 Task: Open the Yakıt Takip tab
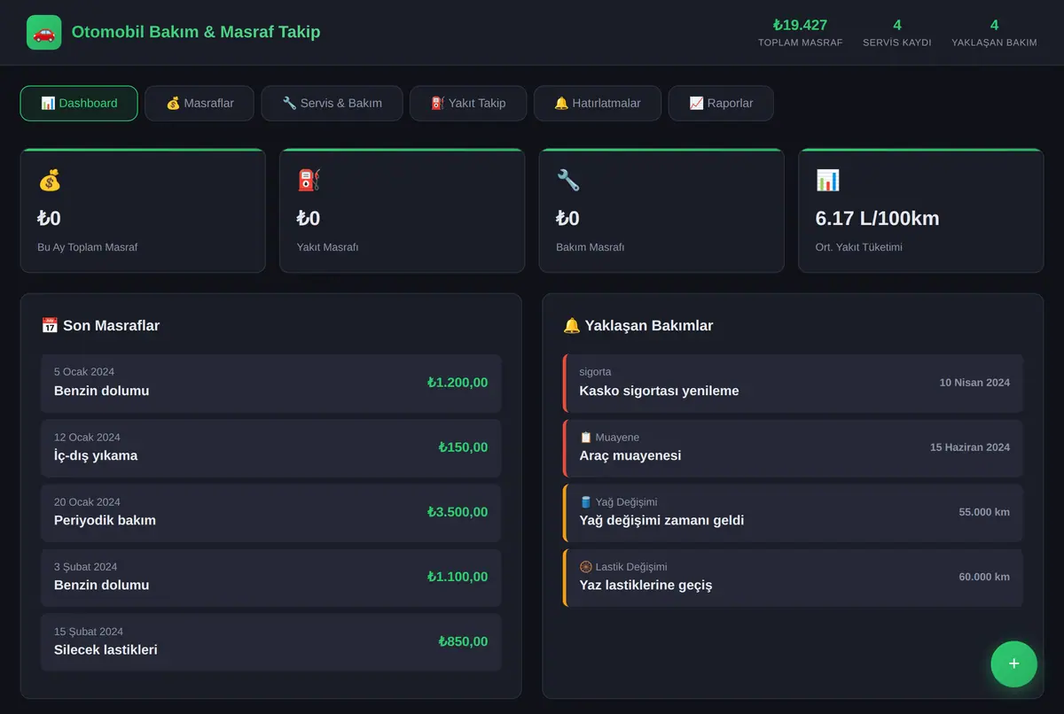pyautogui.click(x=468, y=103)
